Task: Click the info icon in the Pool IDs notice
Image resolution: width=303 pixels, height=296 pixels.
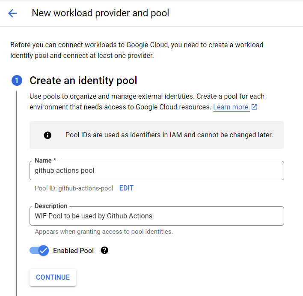Action: click(48, 135)
